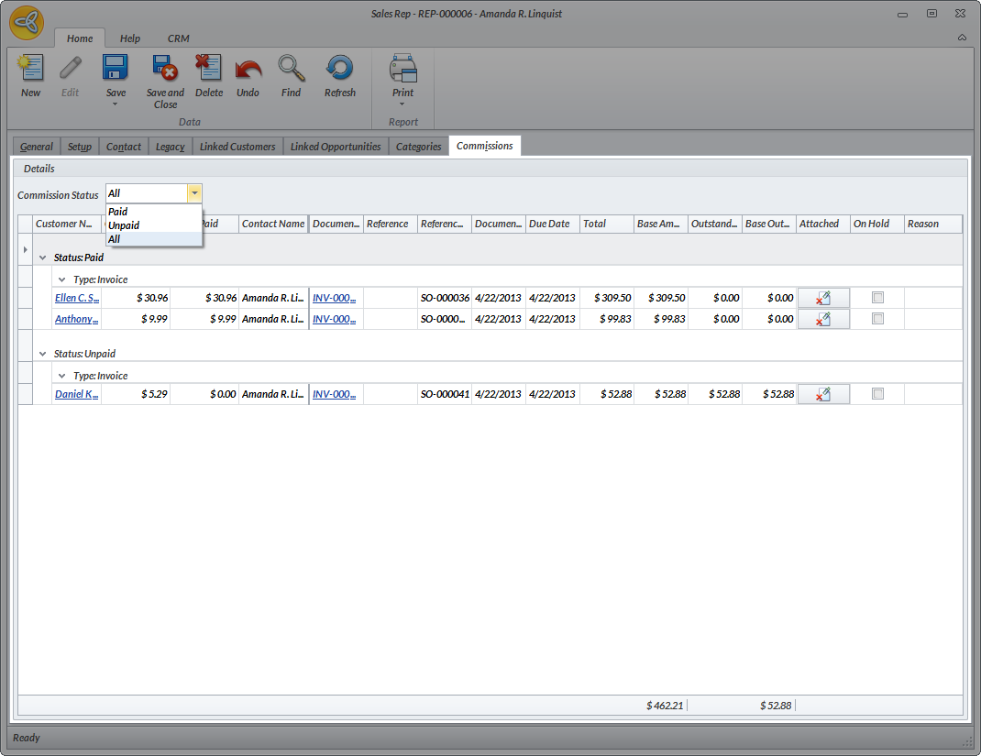Open the Daniel K. invoice document link
The image size is (981, 756).
[334, 394]
